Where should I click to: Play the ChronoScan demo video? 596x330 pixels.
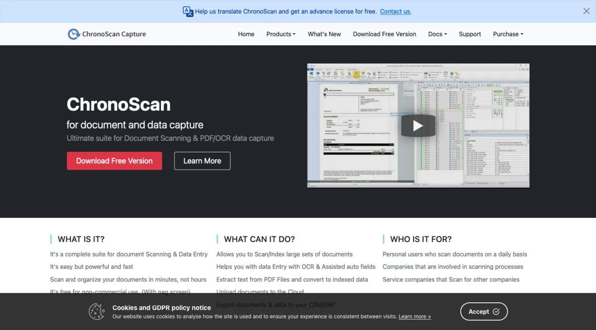pos(418,126)
